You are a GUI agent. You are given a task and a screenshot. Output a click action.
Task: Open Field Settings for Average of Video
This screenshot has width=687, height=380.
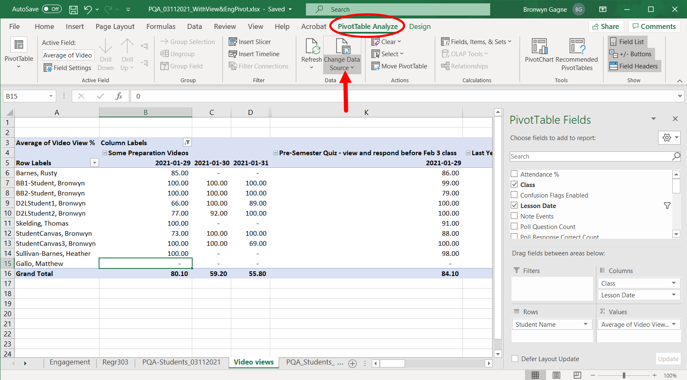67,68
